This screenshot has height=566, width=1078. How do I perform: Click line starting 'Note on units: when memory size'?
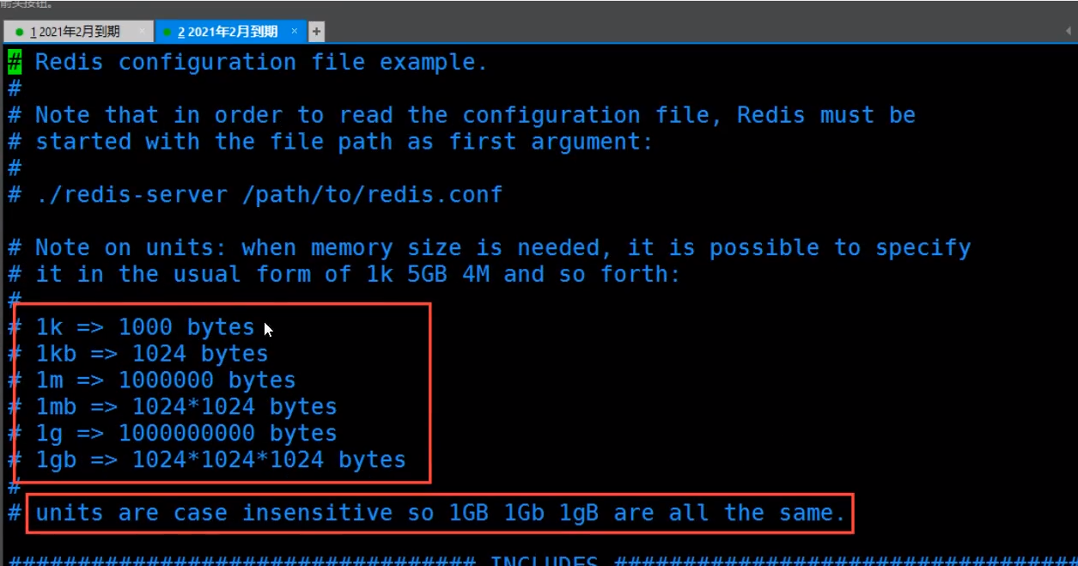click(x=490, y=248)
